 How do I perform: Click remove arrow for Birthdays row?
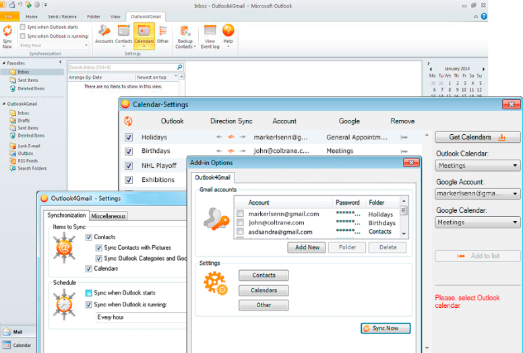pyautogui.click(x=404, y=151)
